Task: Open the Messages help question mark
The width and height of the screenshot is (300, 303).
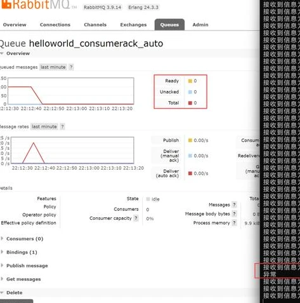Action: 234,205
